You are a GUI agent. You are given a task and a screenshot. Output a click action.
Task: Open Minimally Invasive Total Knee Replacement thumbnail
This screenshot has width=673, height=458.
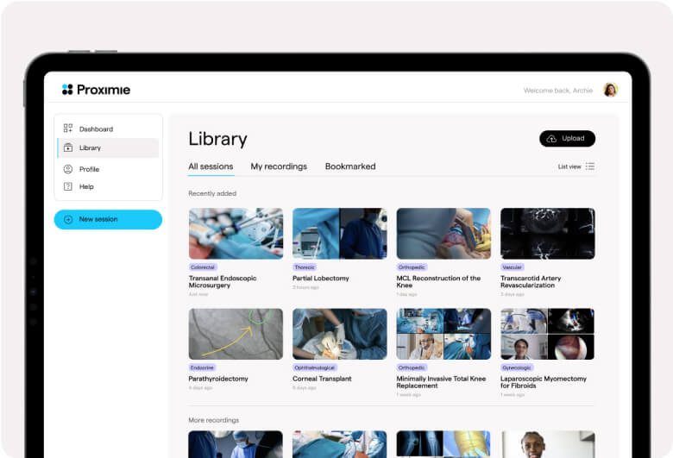[x=443, y=334]
